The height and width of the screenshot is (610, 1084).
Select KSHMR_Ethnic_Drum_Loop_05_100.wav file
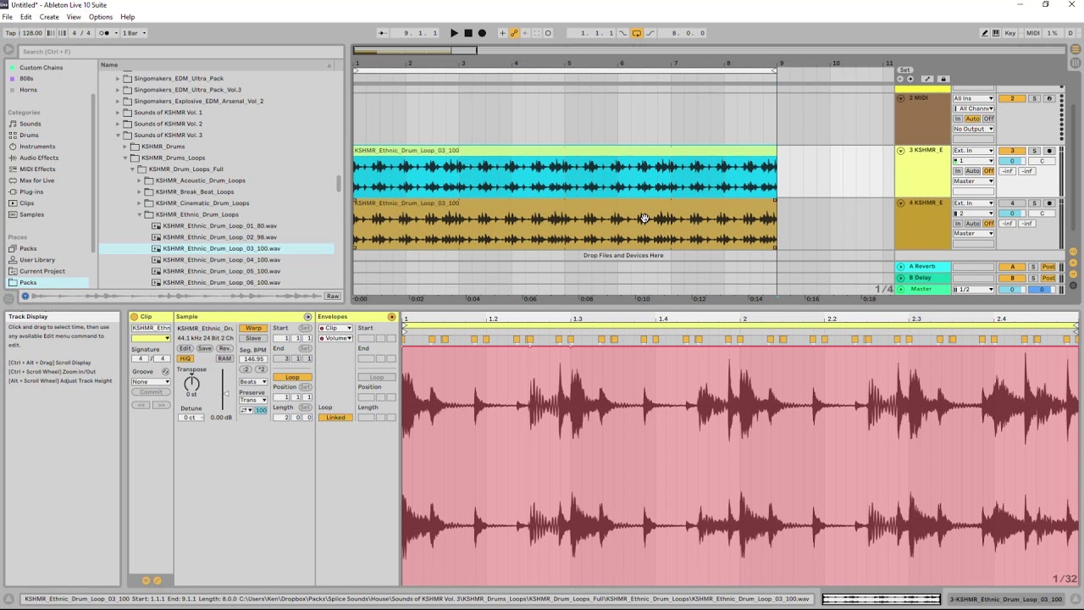(221, 271)
